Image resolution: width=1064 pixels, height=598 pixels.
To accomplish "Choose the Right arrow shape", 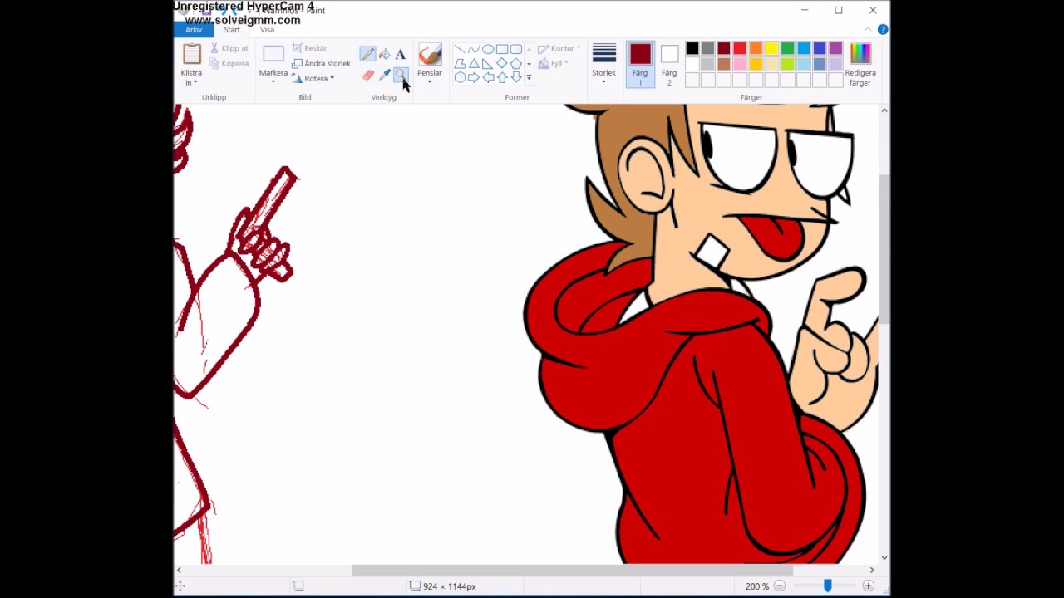I will (x=474, y=77).
